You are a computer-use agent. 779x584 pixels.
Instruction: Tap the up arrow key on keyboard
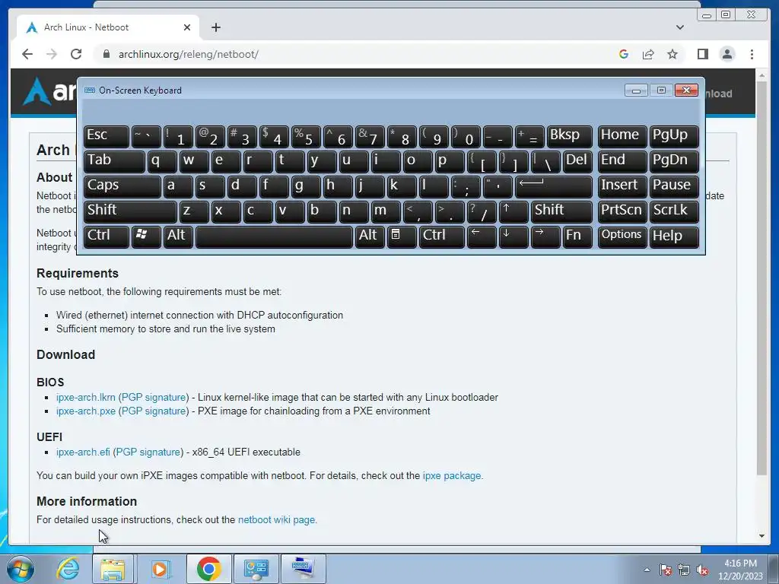[514, 211]
